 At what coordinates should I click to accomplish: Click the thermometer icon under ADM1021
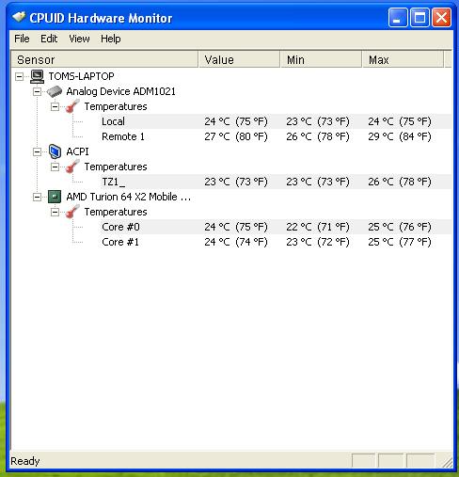72,106
